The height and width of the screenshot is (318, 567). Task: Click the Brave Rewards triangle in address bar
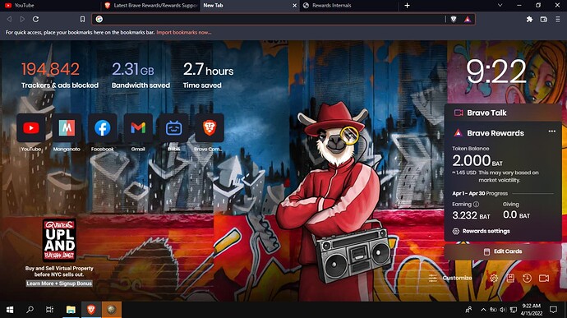(468, 19)
